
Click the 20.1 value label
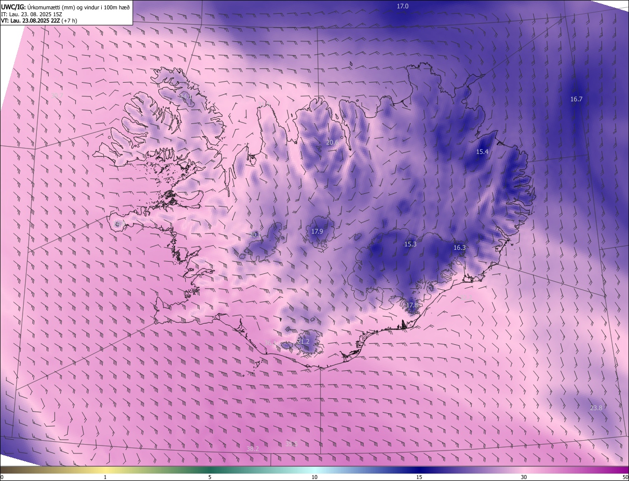click(x=256, y=235)
